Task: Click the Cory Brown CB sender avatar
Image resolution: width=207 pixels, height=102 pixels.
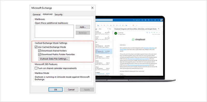Action: [x=116, y=33]
